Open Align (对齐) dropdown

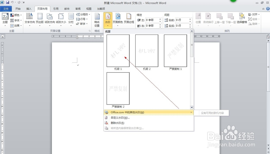tap(254, 15)
